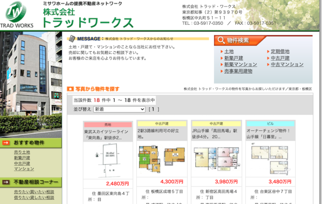Screen dimensions: 322x204
Task: Click 新築戸建 in the sidebar
Action: point(22,158)
